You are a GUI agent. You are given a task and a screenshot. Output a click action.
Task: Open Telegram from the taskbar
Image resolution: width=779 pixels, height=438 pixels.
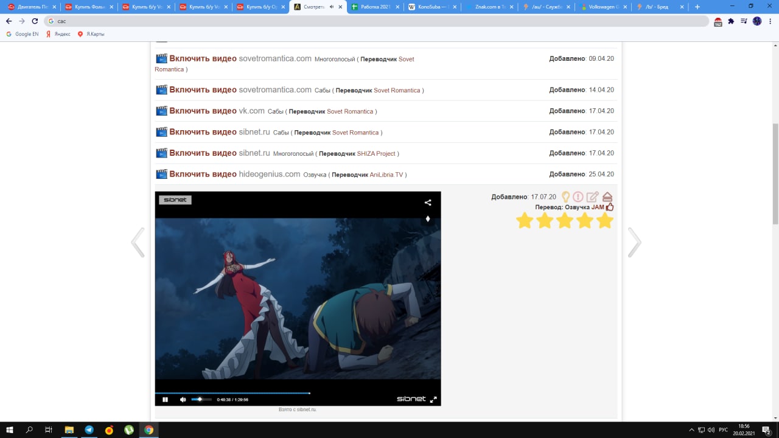pos(89,429)
